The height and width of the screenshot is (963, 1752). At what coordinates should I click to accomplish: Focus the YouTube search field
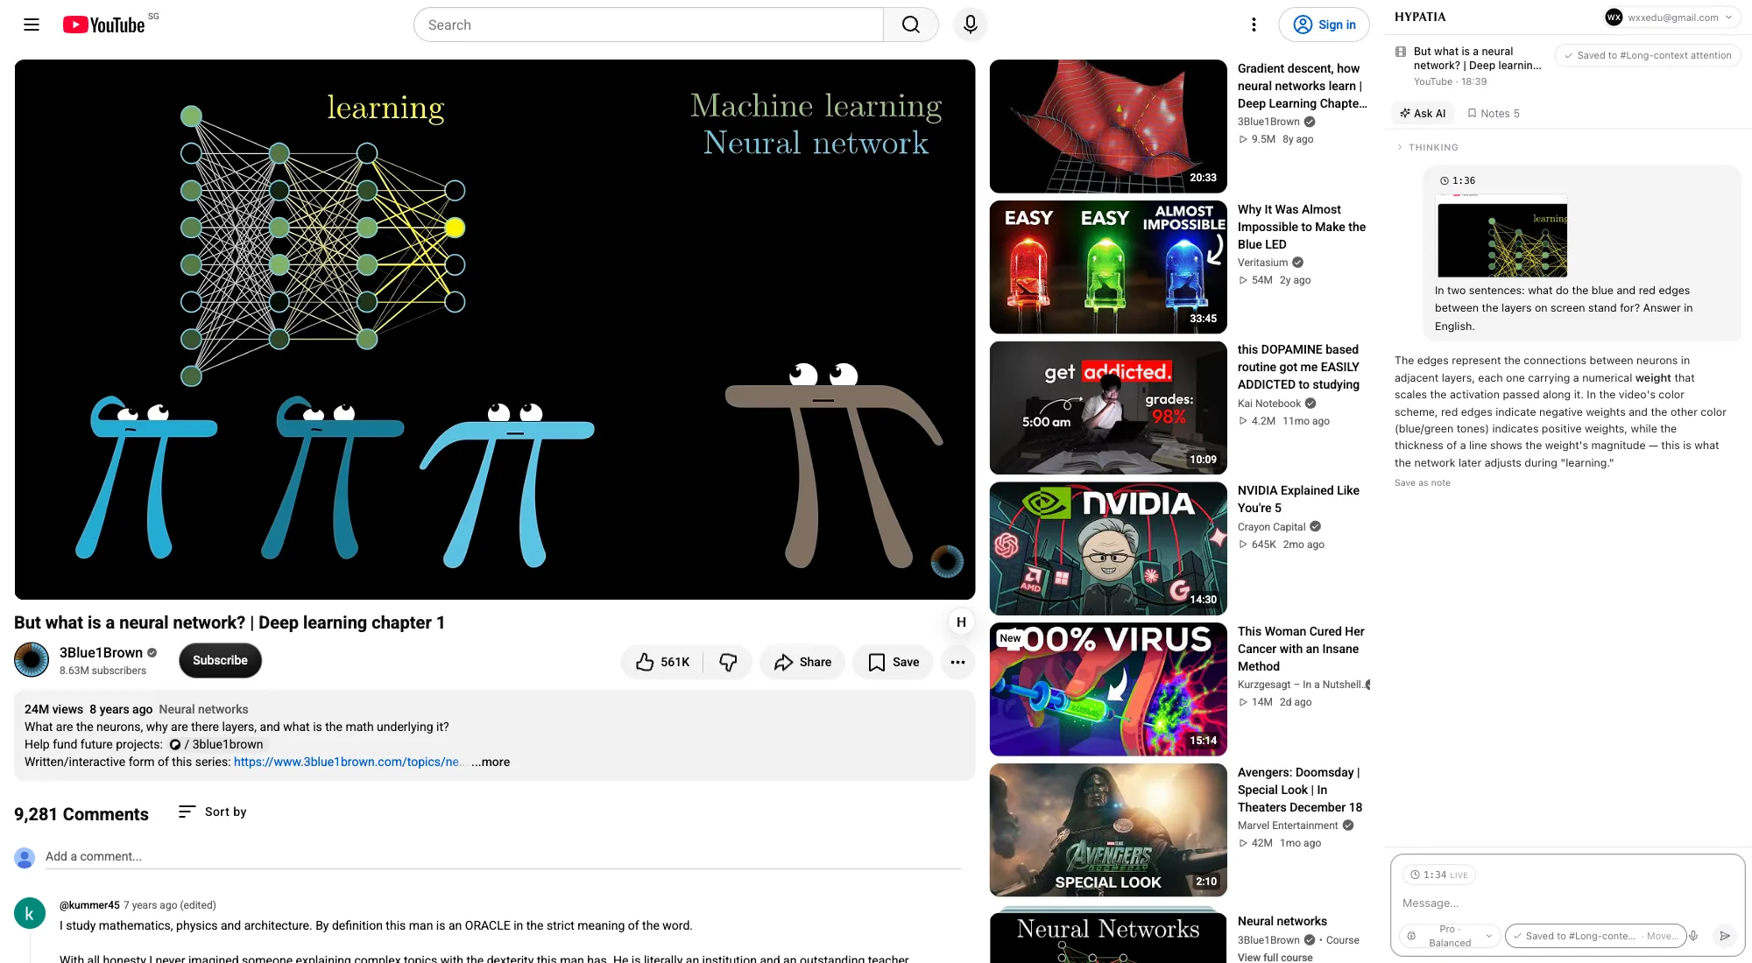click(648, 25)
